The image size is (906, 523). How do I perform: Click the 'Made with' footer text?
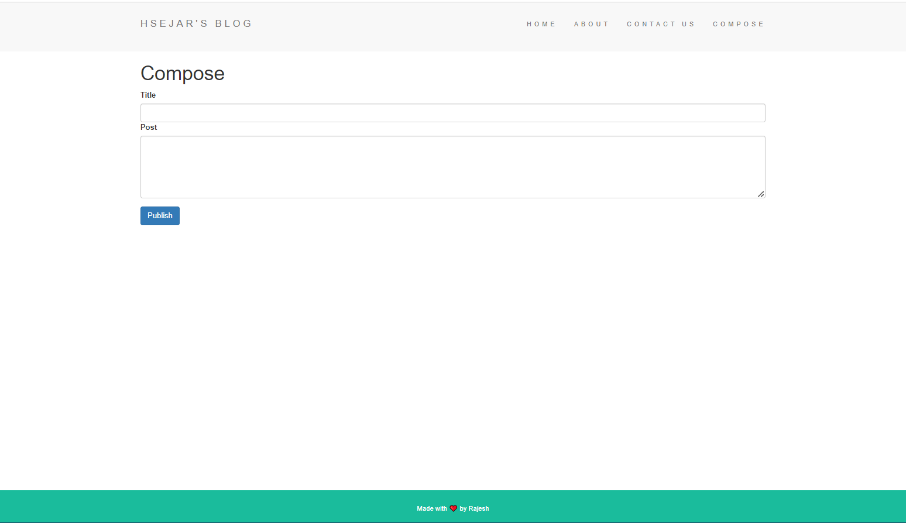432,508
